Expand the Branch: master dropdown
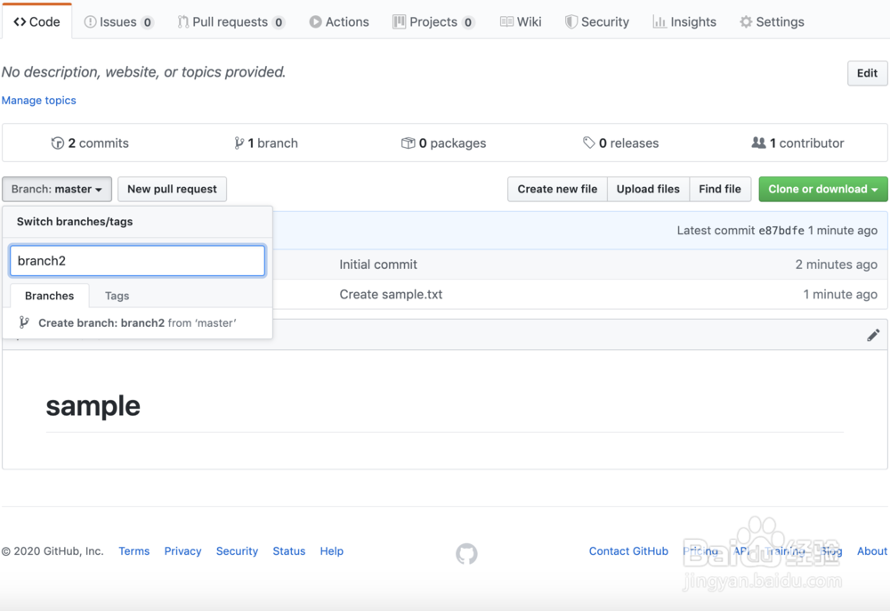Screen dimensions: 890x611 pos(57,189)
